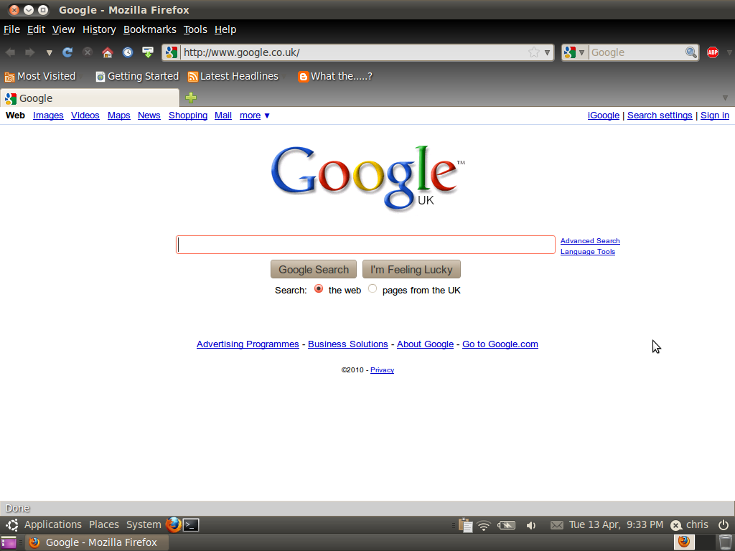This screenshot has width=735, height=551.
Task: Open the Adblock Plus ABP icon
Action: click(x=713, y=52)
